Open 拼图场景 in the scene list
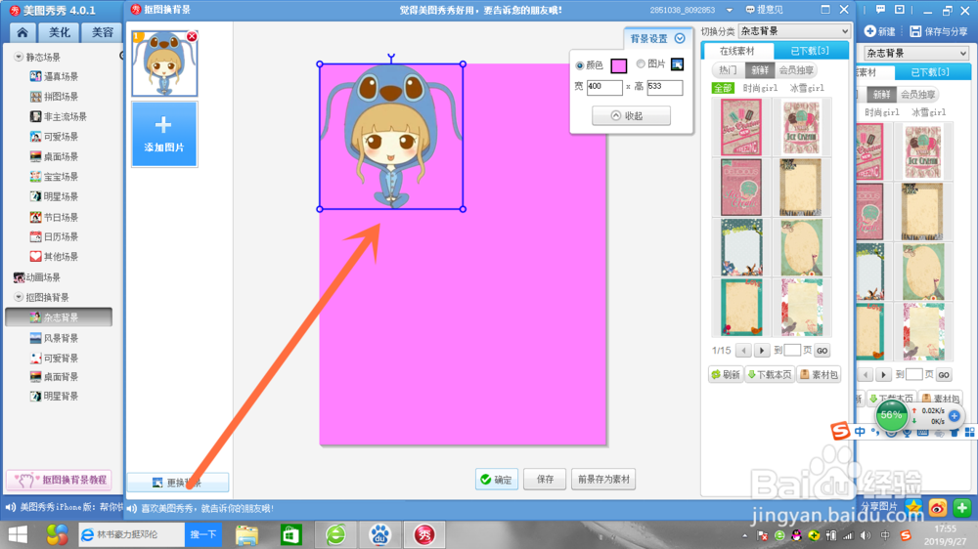978x549 pixels. [54, 97]
